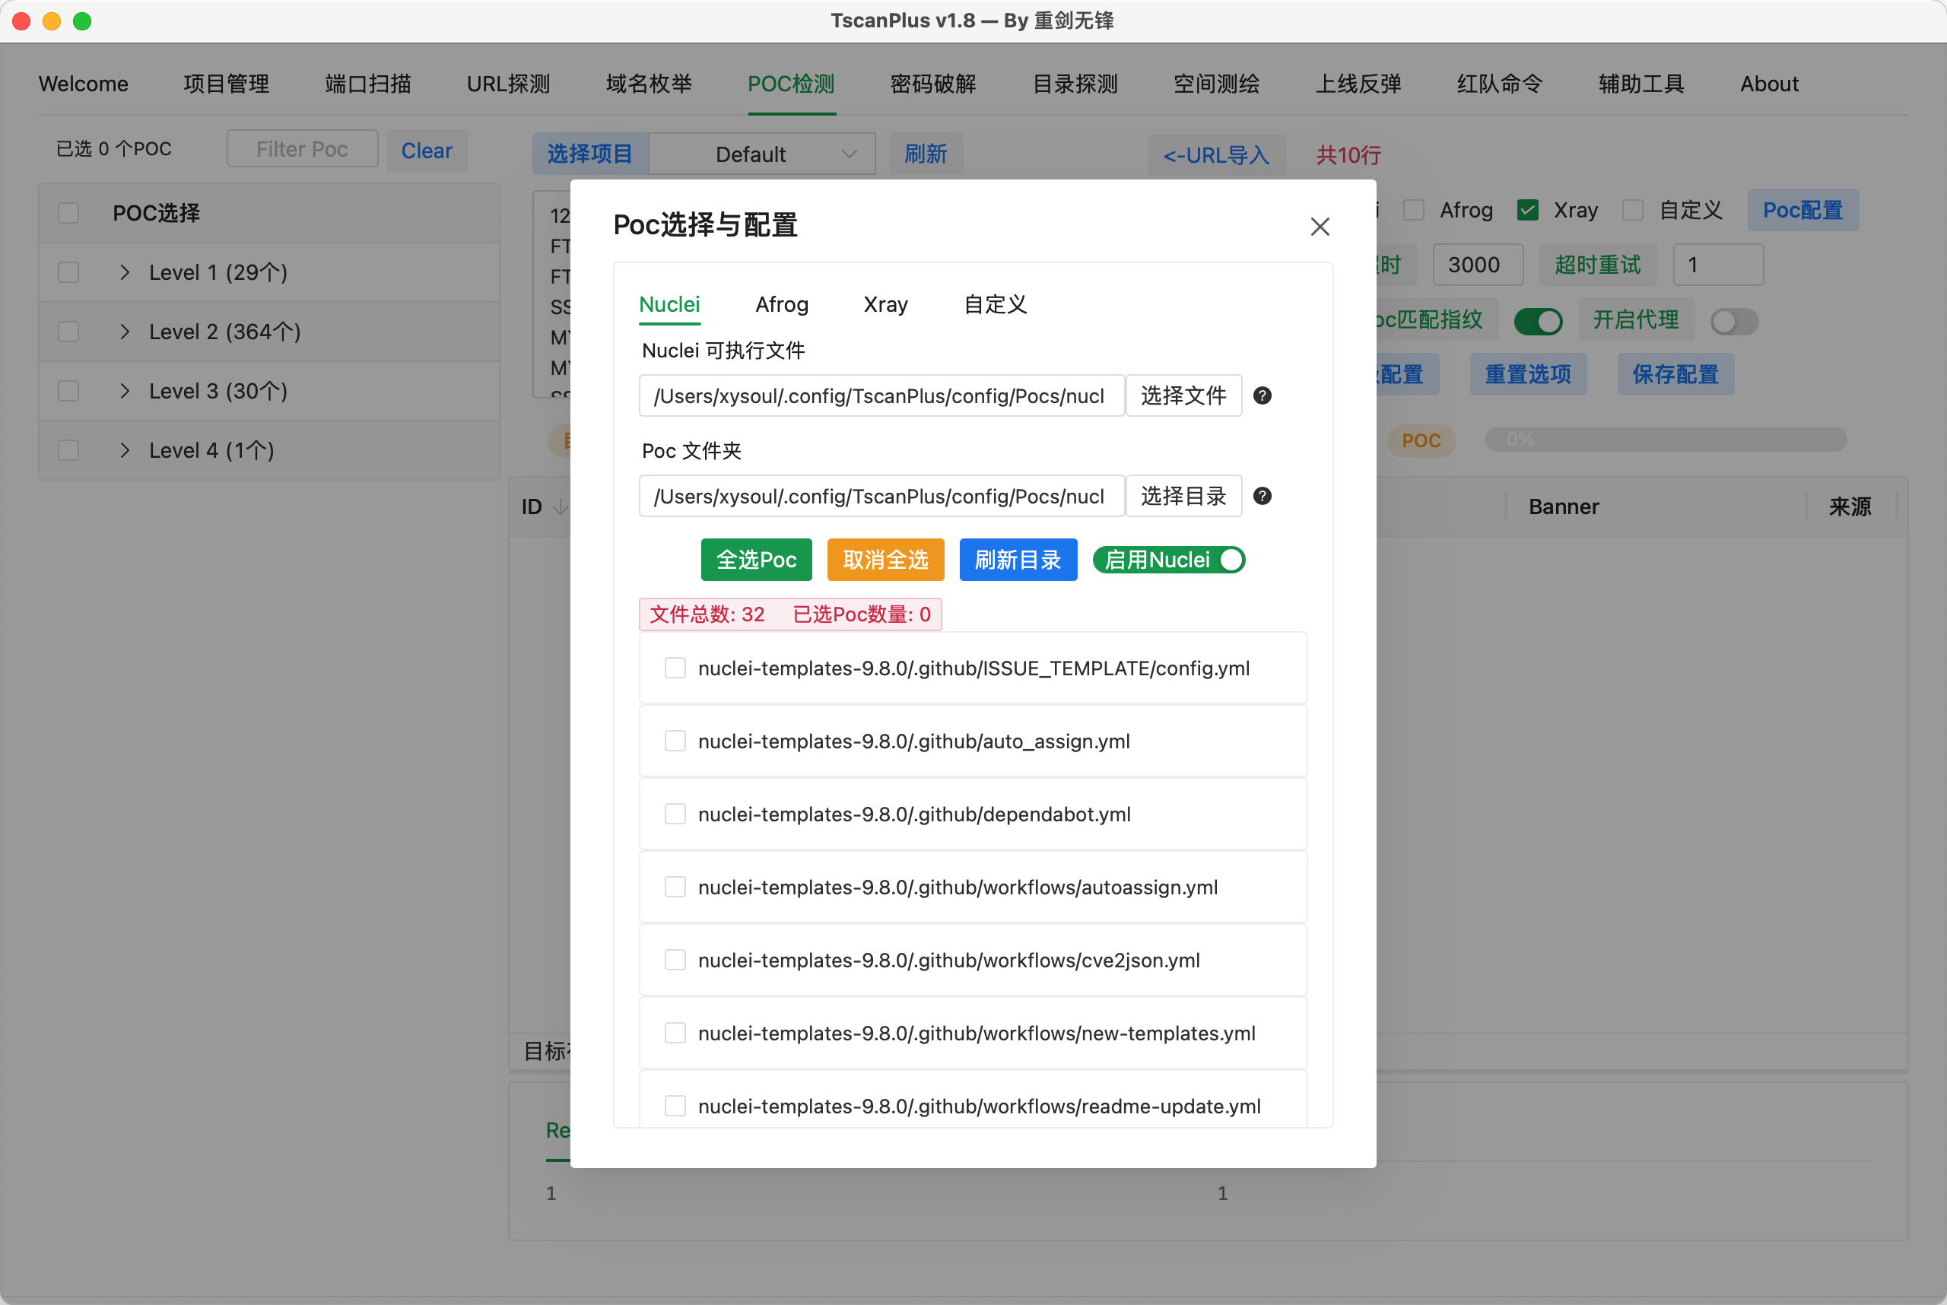Expand Level 2 (364个) tree node
The height and width of the screenshot is (1305, 1947).
tap(125, 332)
